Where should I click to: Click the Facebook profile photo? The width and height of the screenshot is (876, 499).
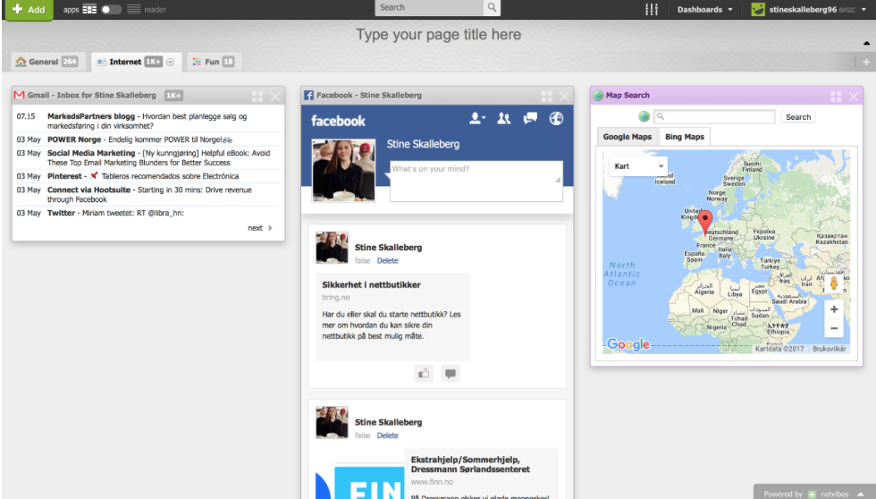tap(343, 171)
